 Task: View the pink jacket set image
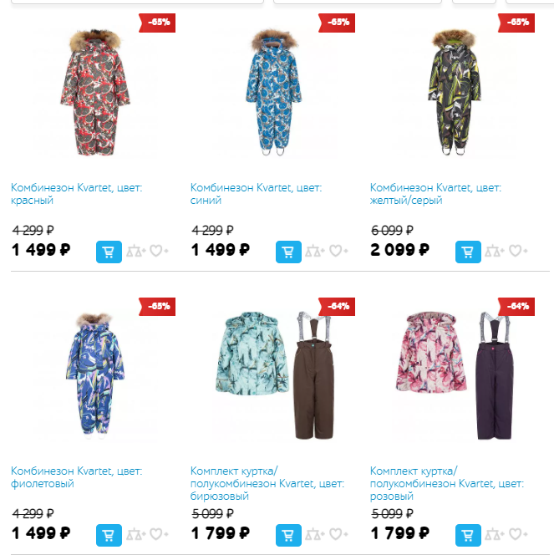(455, 375)
